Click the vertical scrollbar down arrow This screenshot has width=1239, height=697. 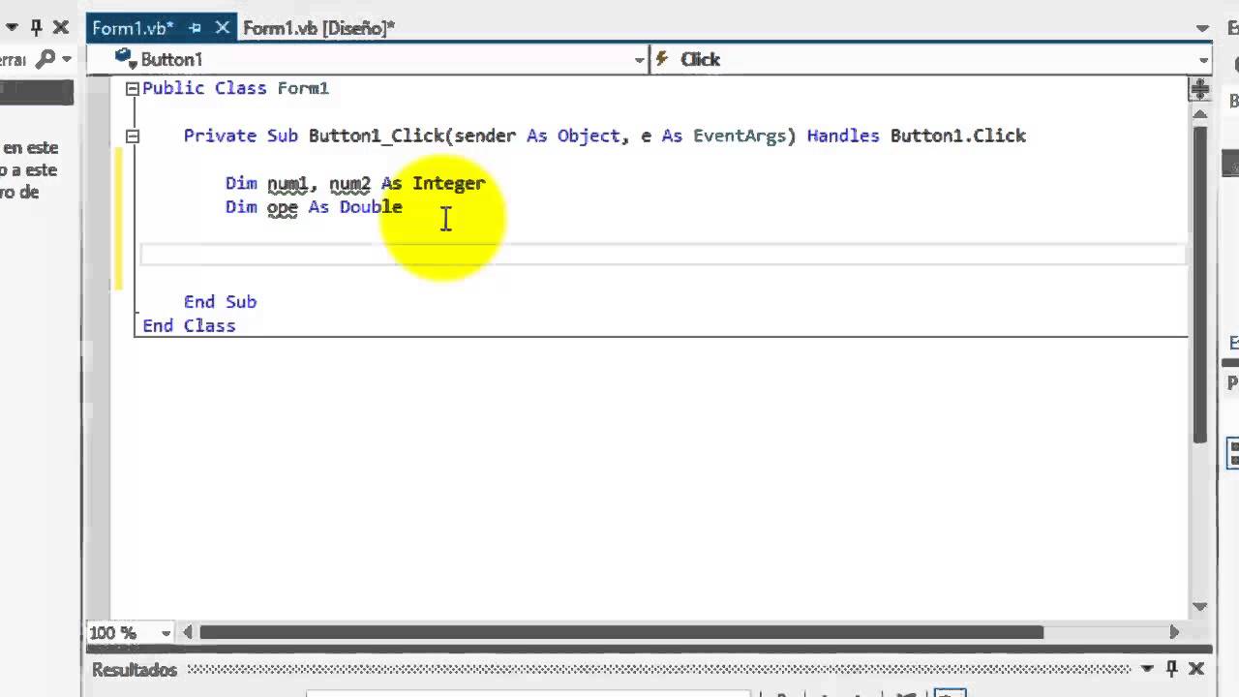click(1199, 607)
